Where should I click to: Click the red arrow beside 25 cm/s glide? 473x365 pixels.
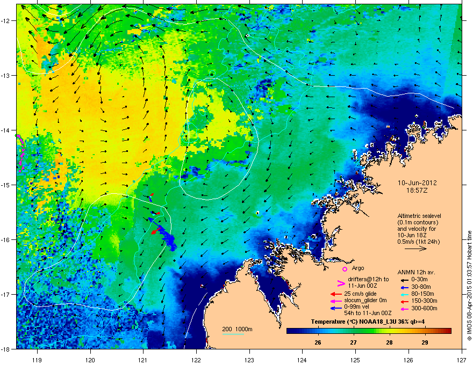point(336,294)
